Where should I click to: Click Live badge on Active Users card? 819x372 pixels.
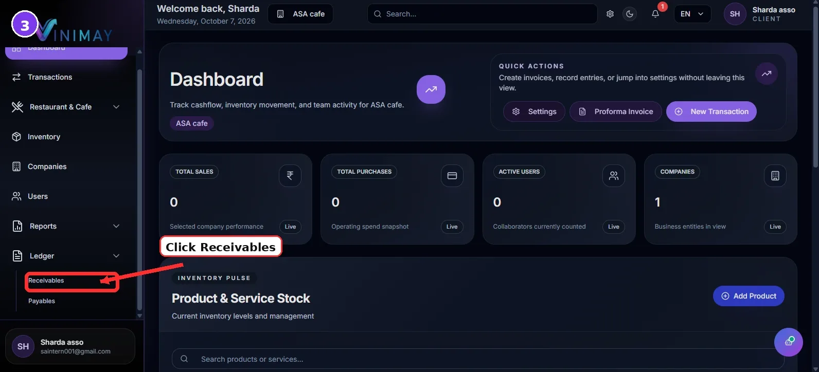[x=614, y=227]
